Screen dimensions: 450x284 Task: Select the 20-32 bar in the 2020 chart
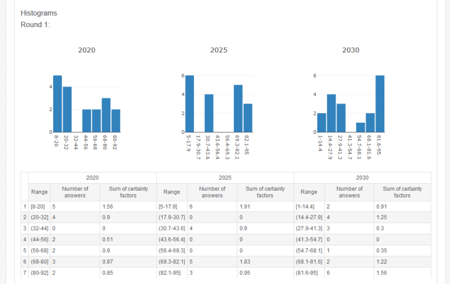(x=67, y=109)
